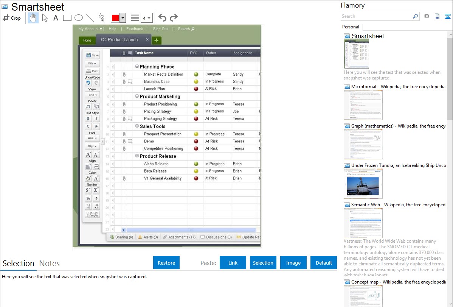Click the increase font size A+ icon
Image resolution: width=453 pixels, height=307 pixels.
(x=88, y=154)
